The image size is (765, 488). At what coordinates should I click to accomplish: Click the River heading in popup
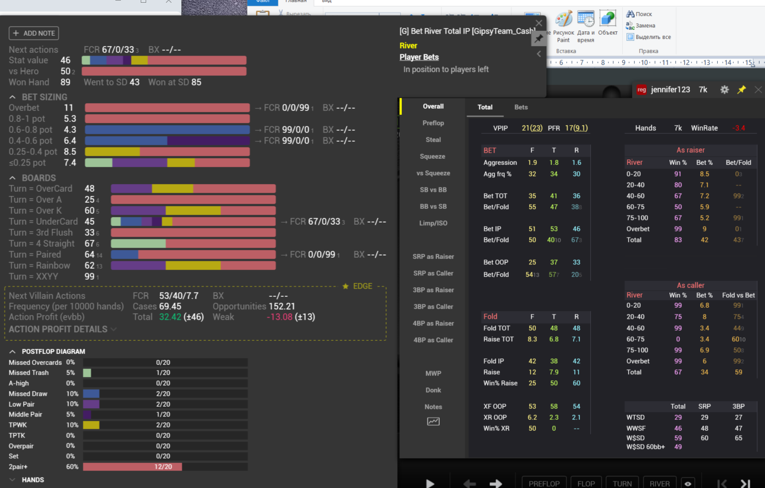[408, 46]
